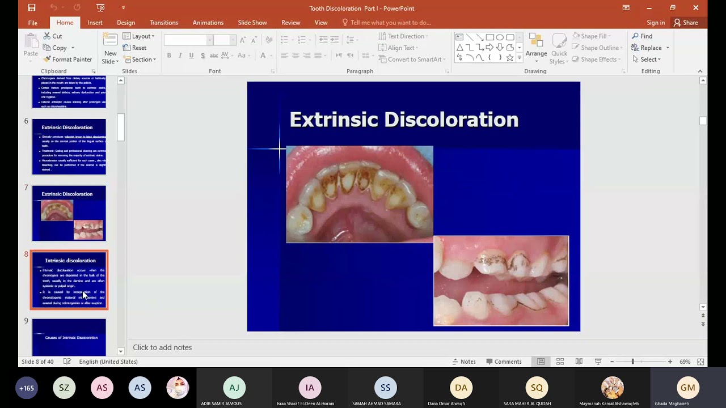Screen dimensions: 726x408
Task: Click the Reset slide button
Action: pos(135,48)
